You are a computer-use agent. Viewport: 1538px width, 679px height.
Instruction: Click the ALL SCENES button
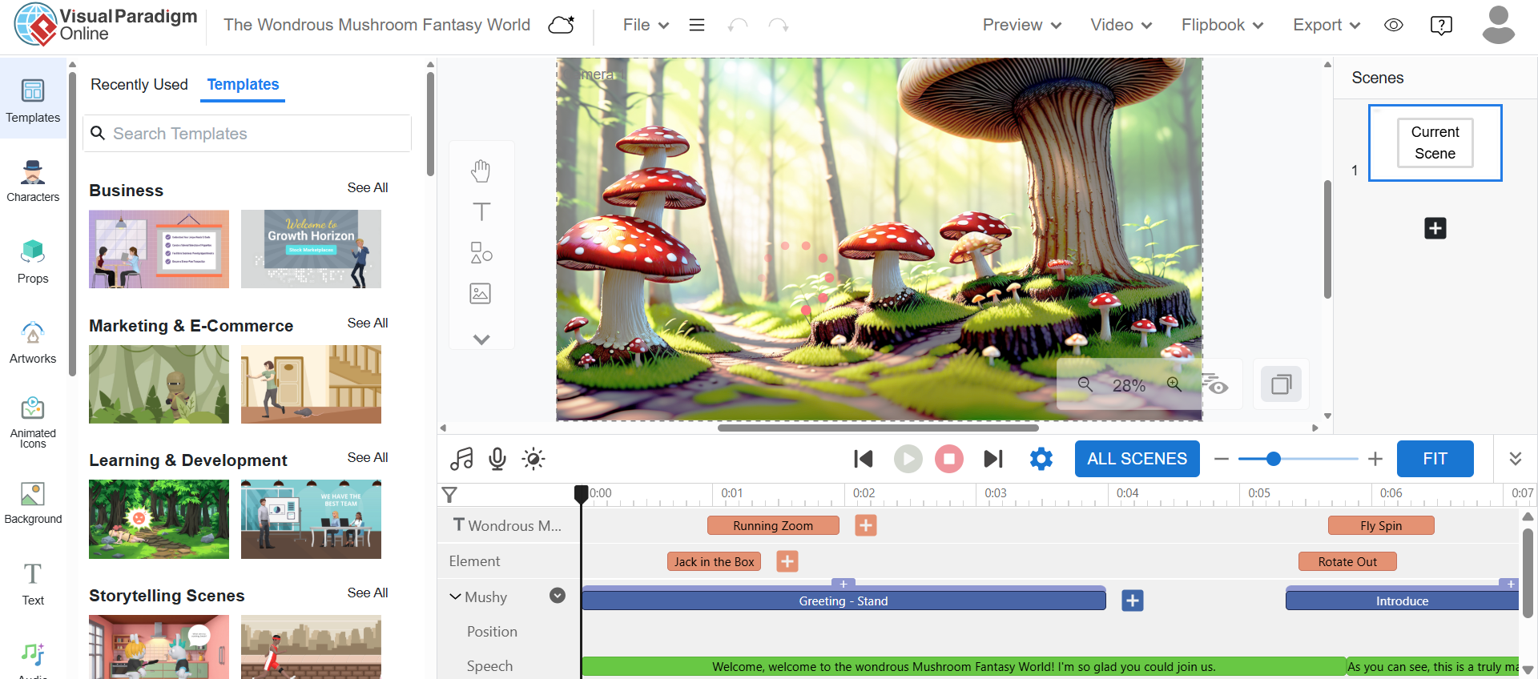pyautogui.click(x=1137, y=459)
